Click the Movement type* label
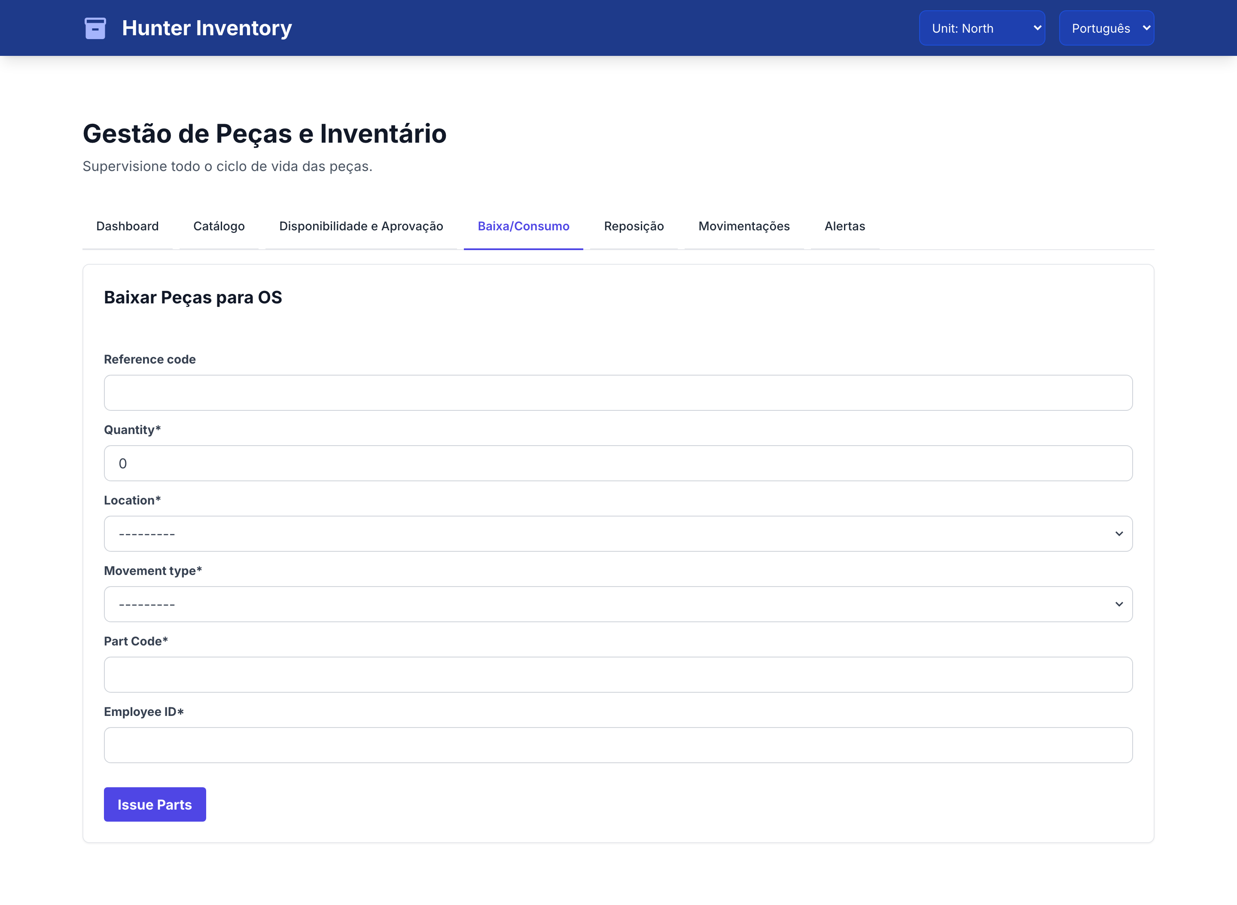The width and height of the screenshot is (1237, 905). tap(153, 571)
